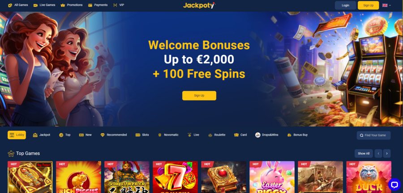403x193 pixels.
Task: Select the Jackpot category icon
Action: [x=35, y=135]
